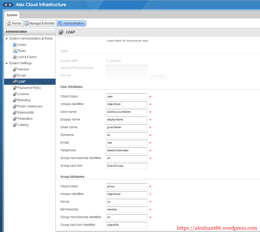The height and width of the screenshot is (232, 260).
Task: Click the User name attribute field
Action: click(127, 112)
